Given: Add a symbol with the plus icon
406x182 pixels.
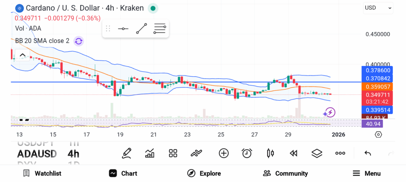Looking at the screenshot, I should click(x=224, y=153).
